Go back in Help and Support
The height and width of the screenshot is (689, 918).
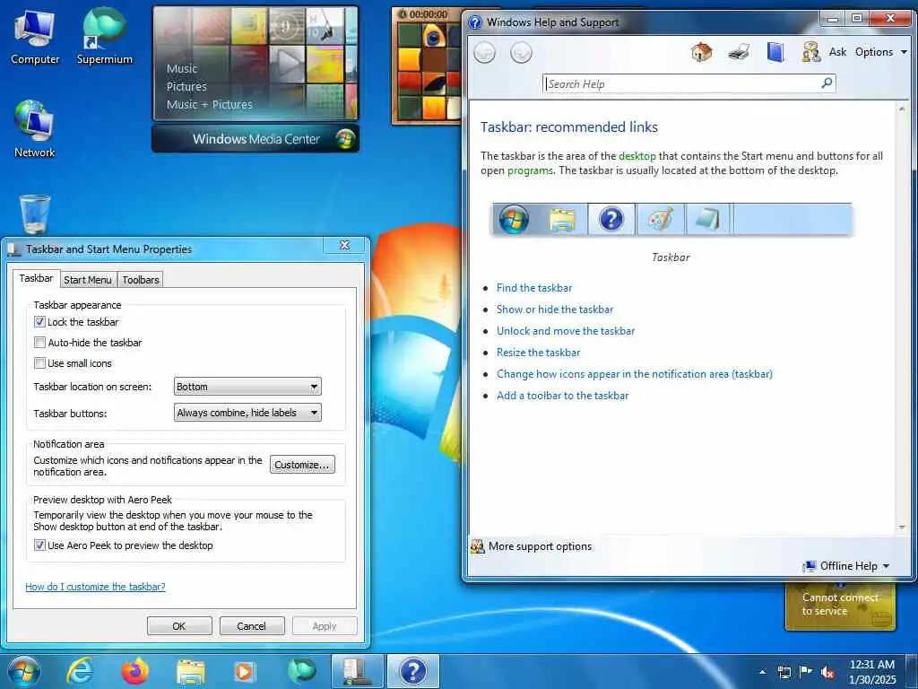(484, 53)
